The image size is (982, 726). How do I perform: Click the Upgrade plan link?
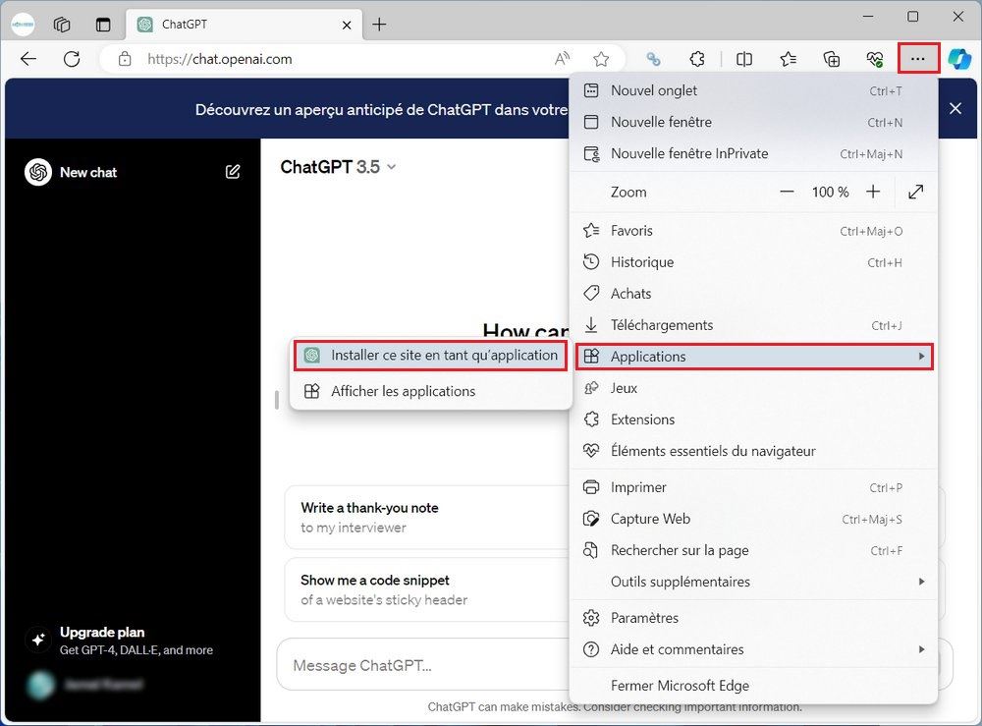(102, 633)
